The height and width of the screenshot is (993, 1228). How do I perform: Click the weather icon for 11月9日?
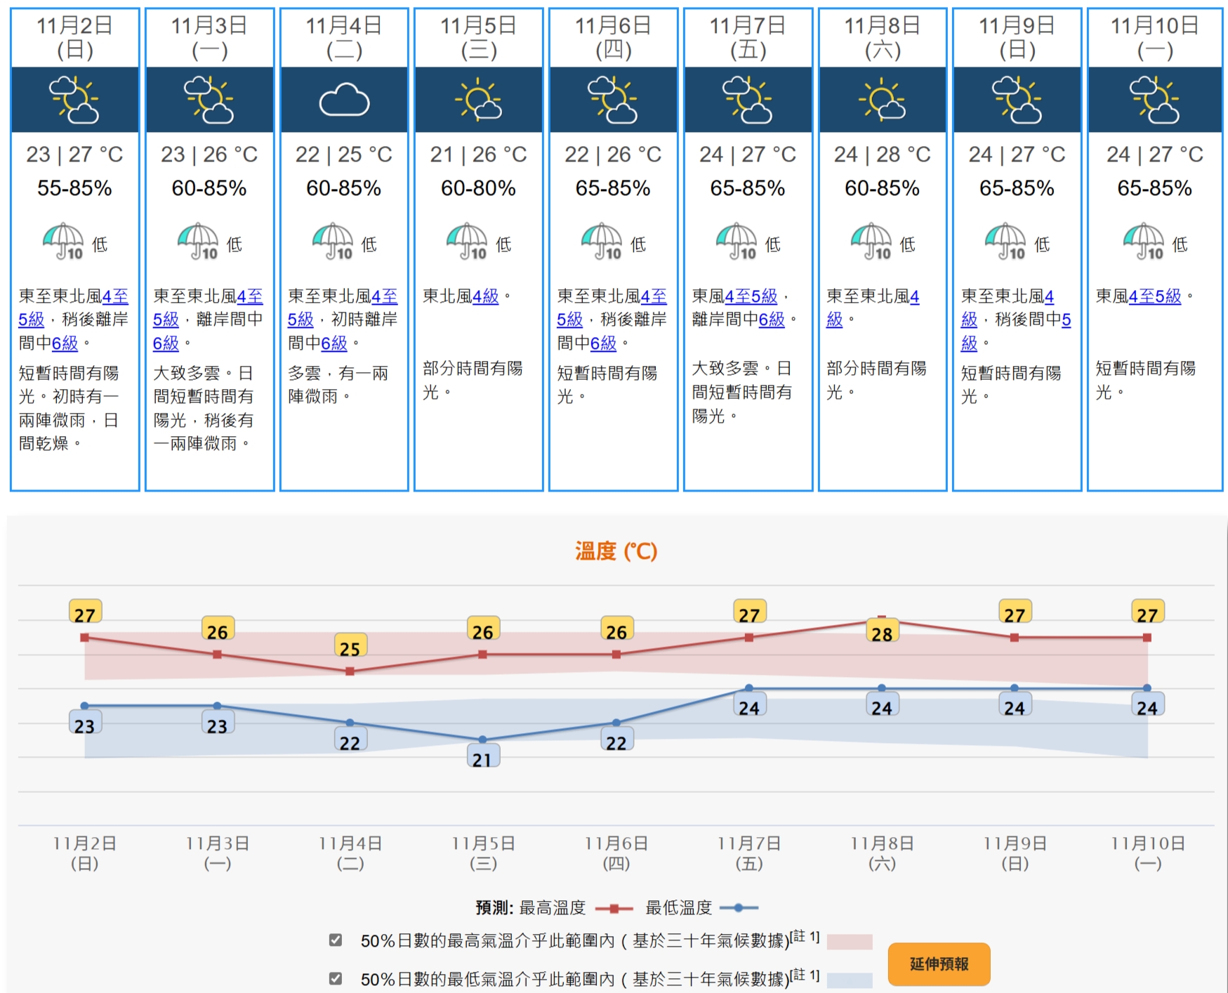[1017, 100]
